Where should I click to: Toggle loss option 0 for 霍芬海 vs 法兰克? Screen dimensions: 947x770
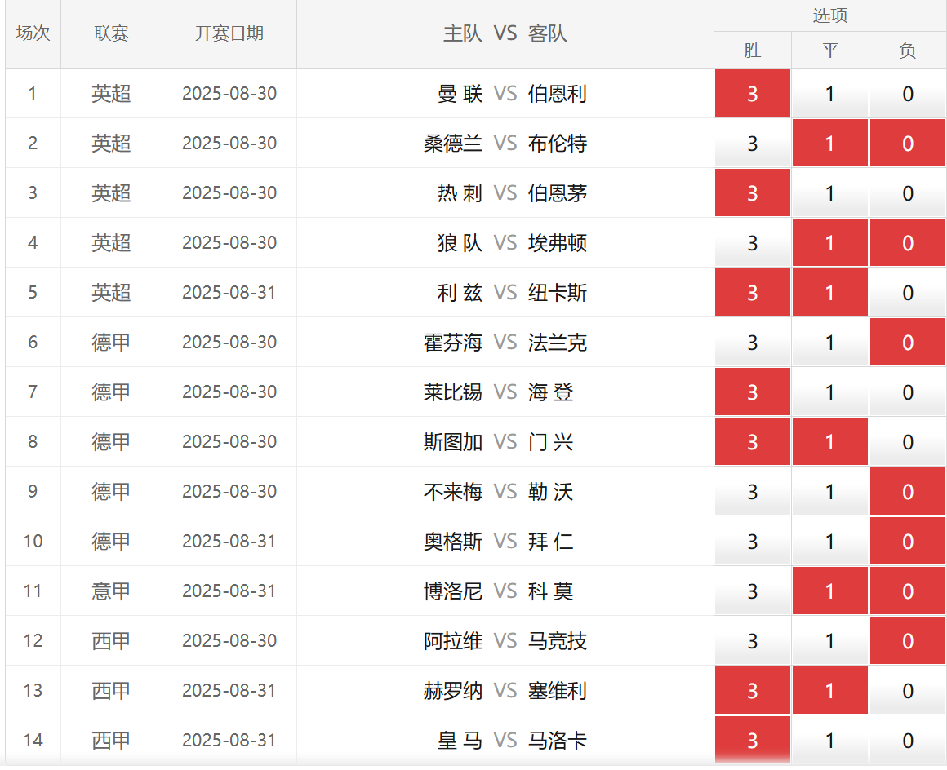908,342
